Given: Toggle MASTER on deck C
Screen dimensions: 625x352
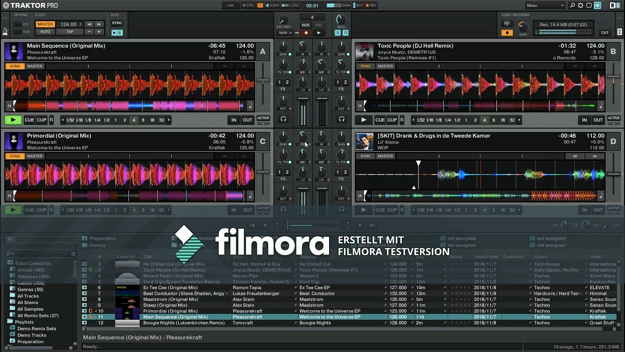Looking at the screenshot, I should click(35, 156).
